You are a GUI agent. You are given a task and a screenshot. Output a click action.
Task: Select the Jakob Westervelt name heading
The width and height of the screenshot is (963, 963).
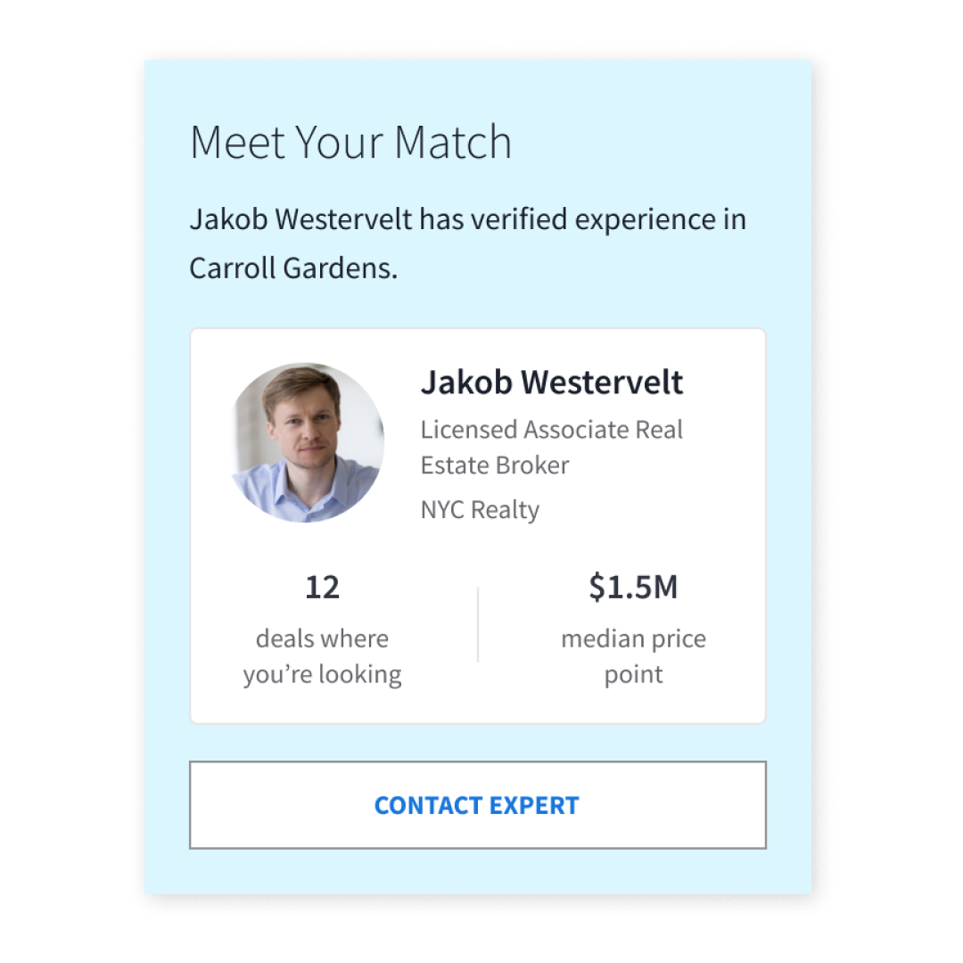click(x=552, y=382)
